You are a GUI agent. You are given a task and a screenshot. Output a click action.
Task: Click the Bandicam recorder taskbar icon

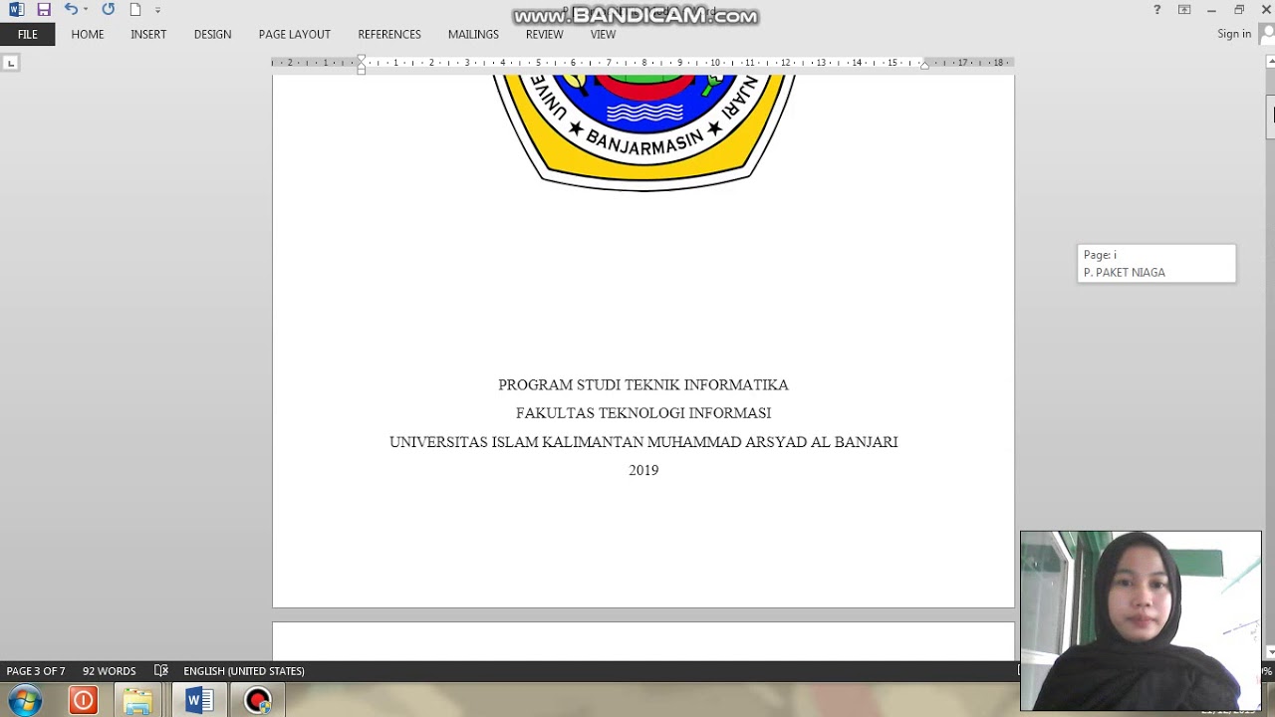258,700
